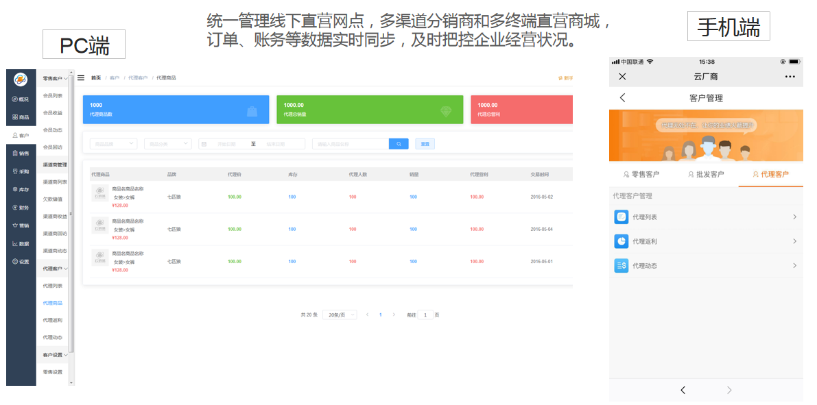Screen dimensions: 817x405
Task: Open 代理返利 row chevron on mobile
Action: point(794,241)
